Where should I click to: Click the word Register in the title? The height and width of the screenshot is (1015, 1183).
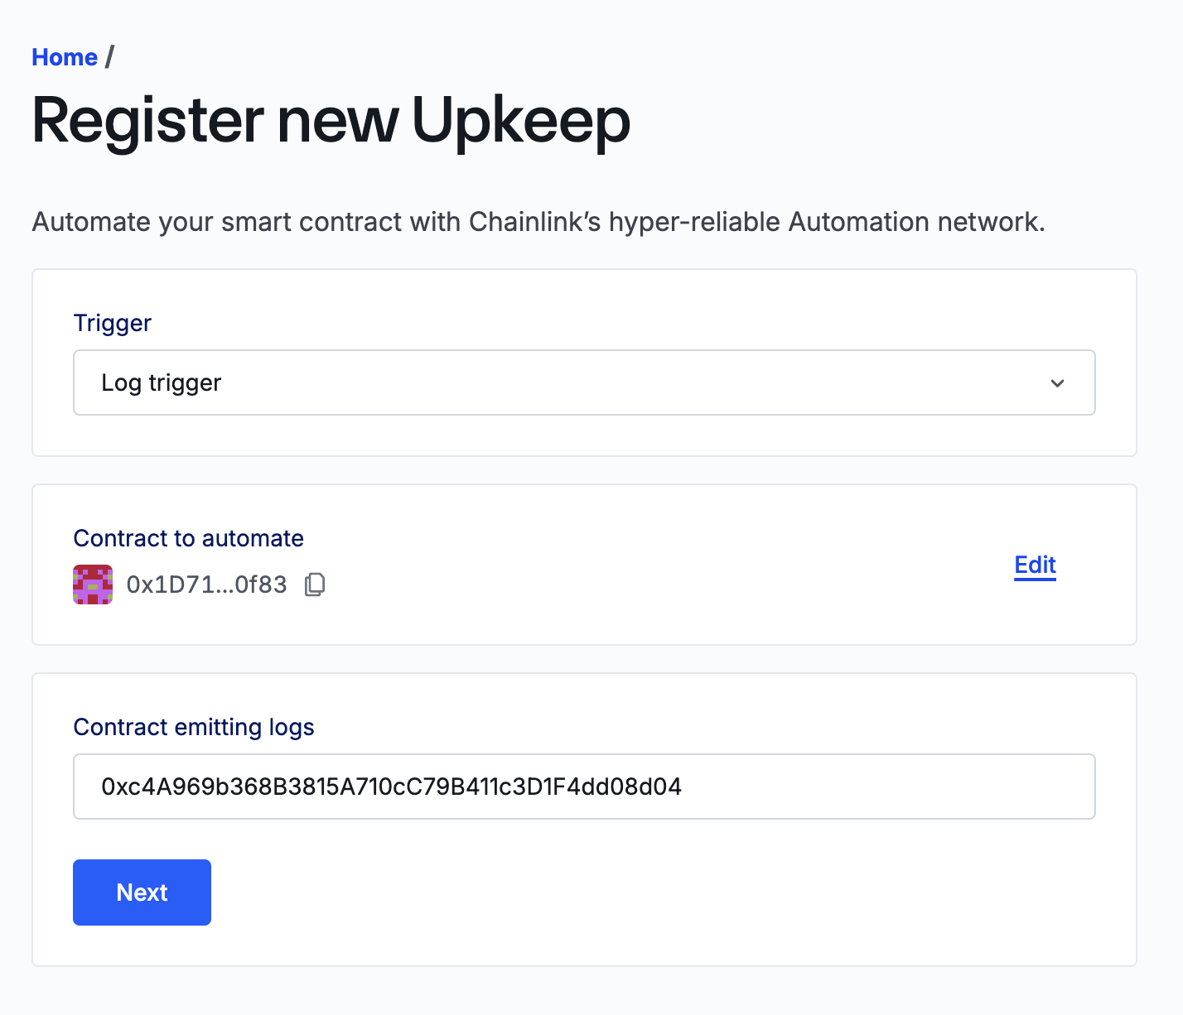coord(148,121)
